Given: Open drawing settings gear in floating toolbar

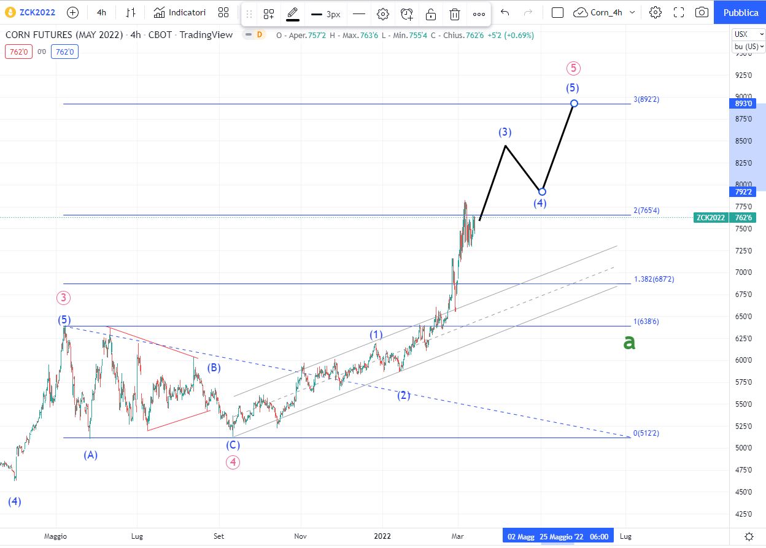Looking at the screenshot, I should pos(383,14).
